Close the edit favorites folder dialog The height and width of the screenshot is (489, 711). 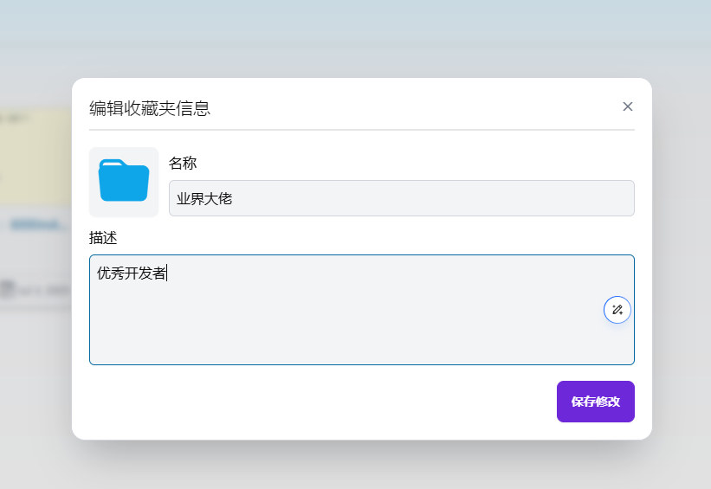tap(628, 106)
